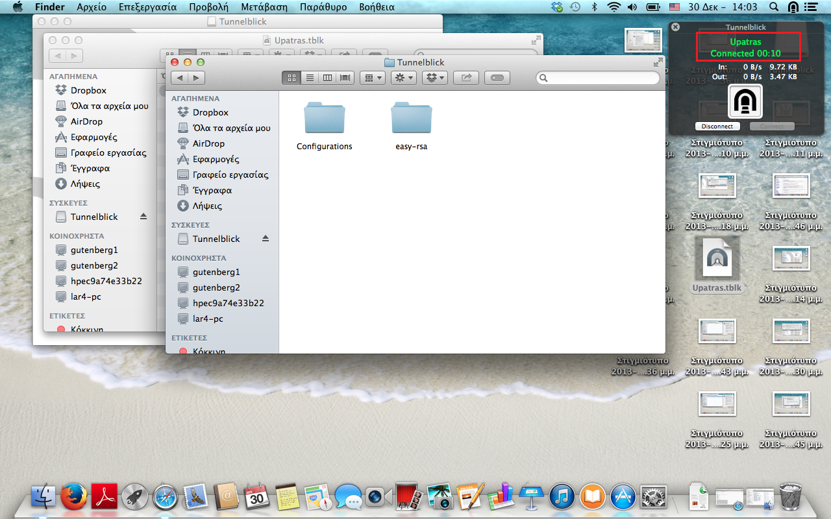Open the gear action menu in Tunnelblick window
The width and height of the screenshot is (831, 519).
point(404,78)
